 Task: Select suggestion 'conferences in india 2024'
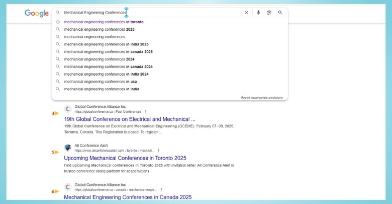pos(106,74)
